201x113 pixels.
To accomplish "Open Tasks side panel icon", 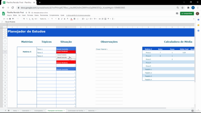I will pyautogui.click(x=198, y=31).
